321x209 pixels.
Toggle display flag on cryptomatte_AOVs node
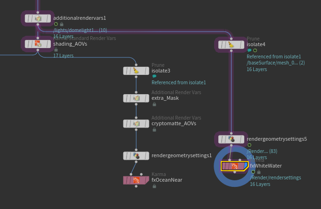click(146, 124)
